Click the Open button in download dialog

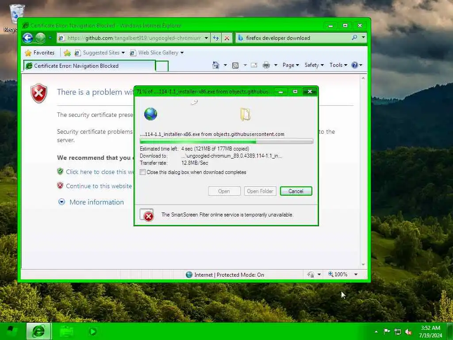224,191
